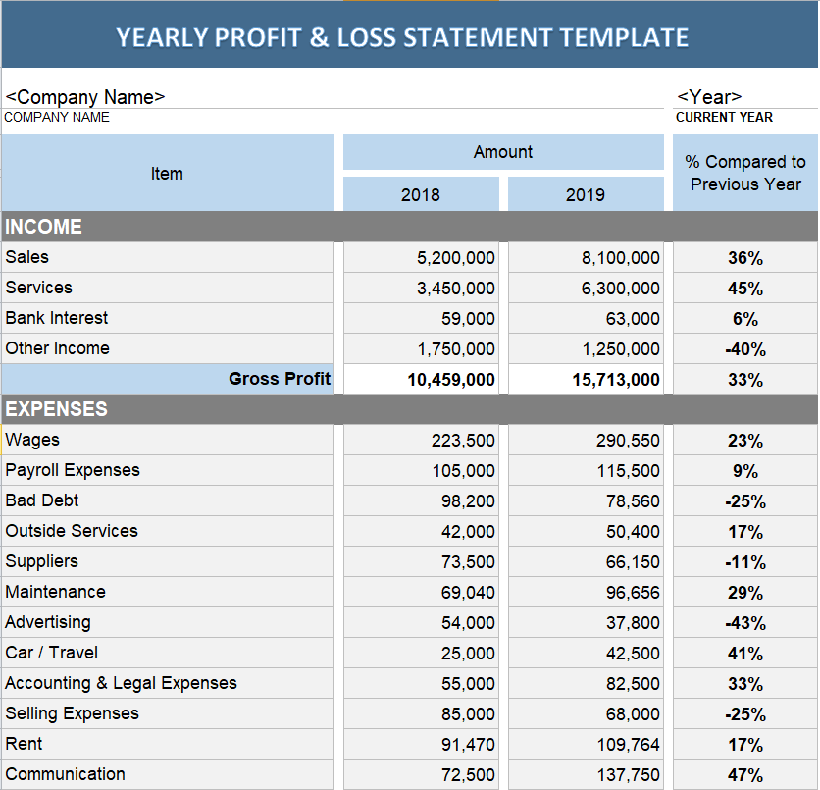This screenshot has height=790, width=820.
Task: Click the Advertising percentage cell -43%
Action: pos(744,623)
